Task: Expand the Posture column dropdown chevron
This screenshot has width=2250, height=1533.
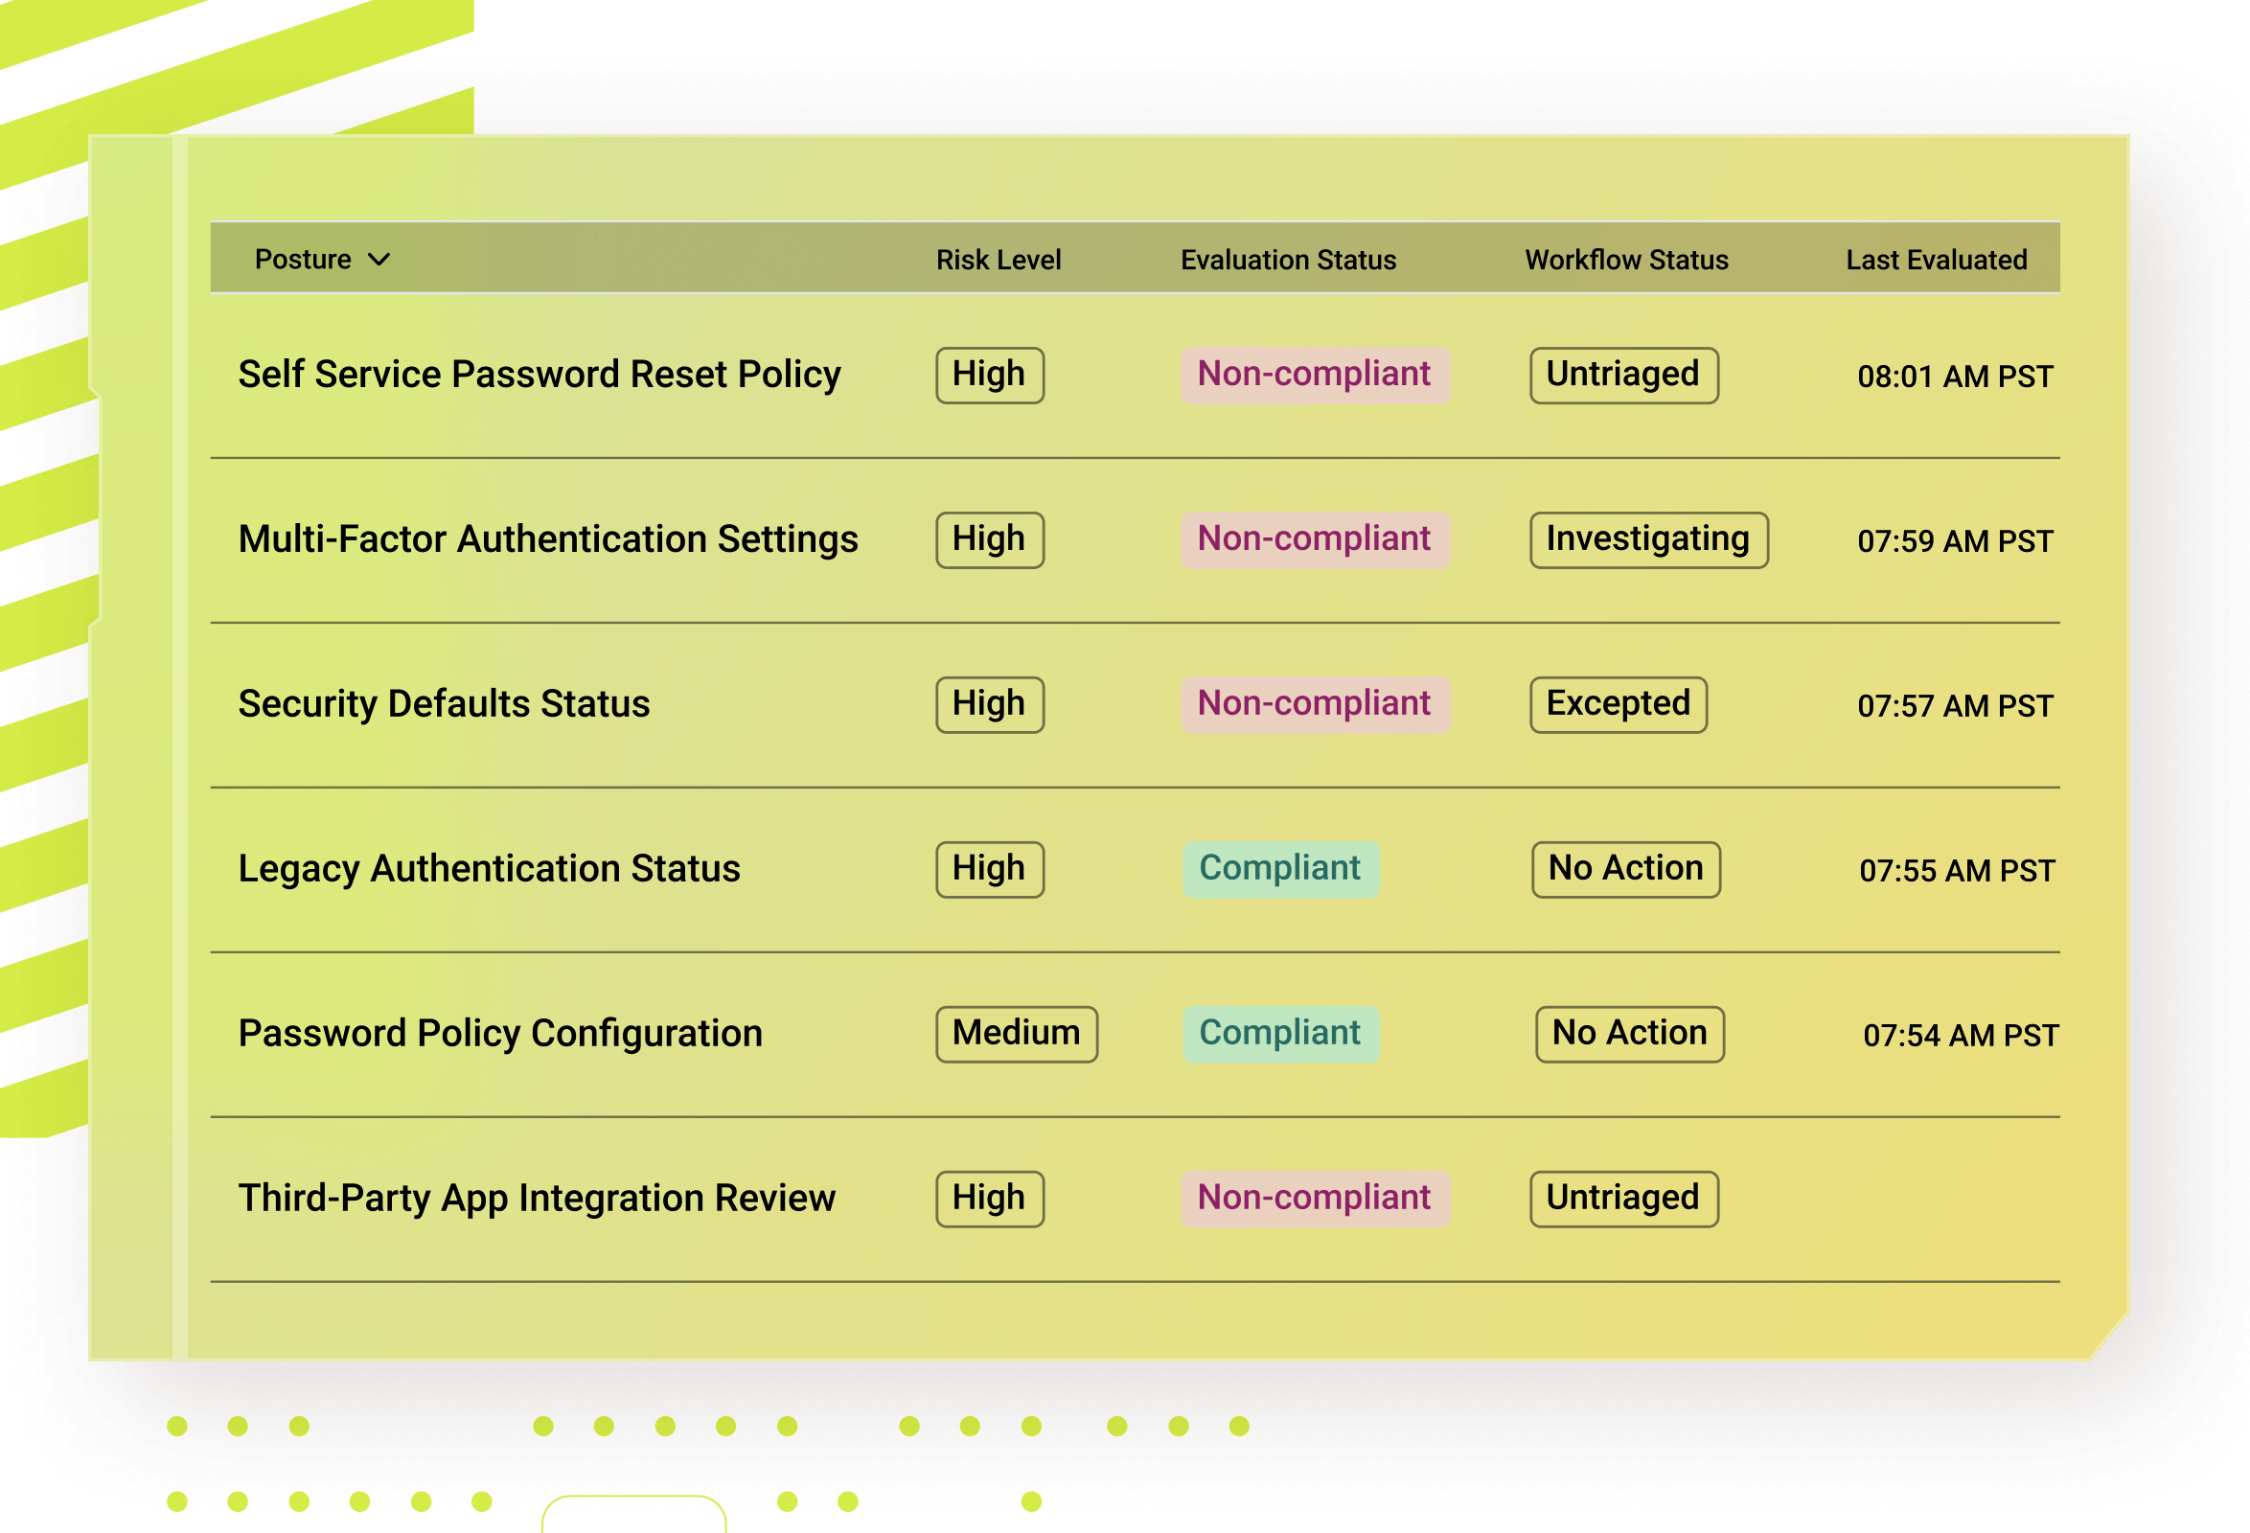Action: point(379,260)
